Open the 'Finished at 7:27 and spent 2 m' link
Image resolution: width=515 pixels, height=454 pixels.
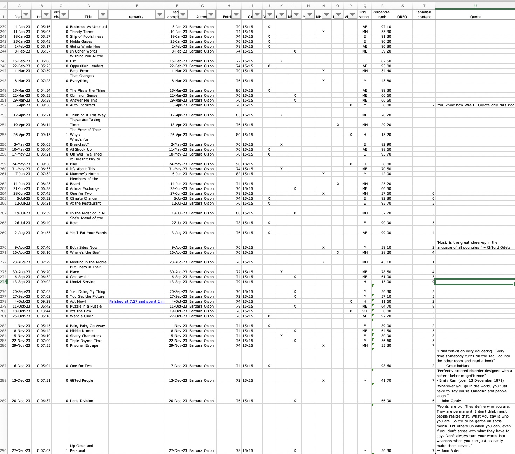137,301
